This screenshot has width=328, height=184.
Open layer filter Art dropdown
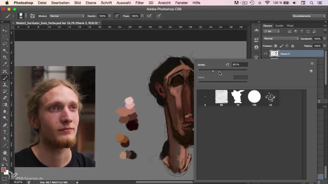[272, 31]
